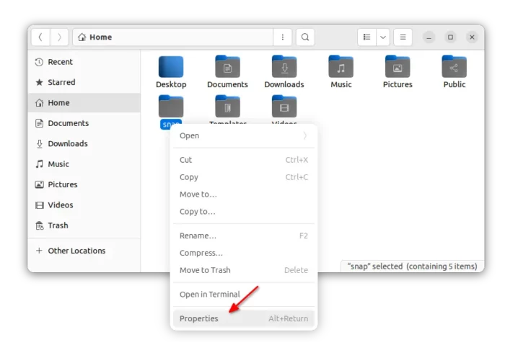
Task: Choose Rename… from the context menu
Action: (x=244, y=236)
